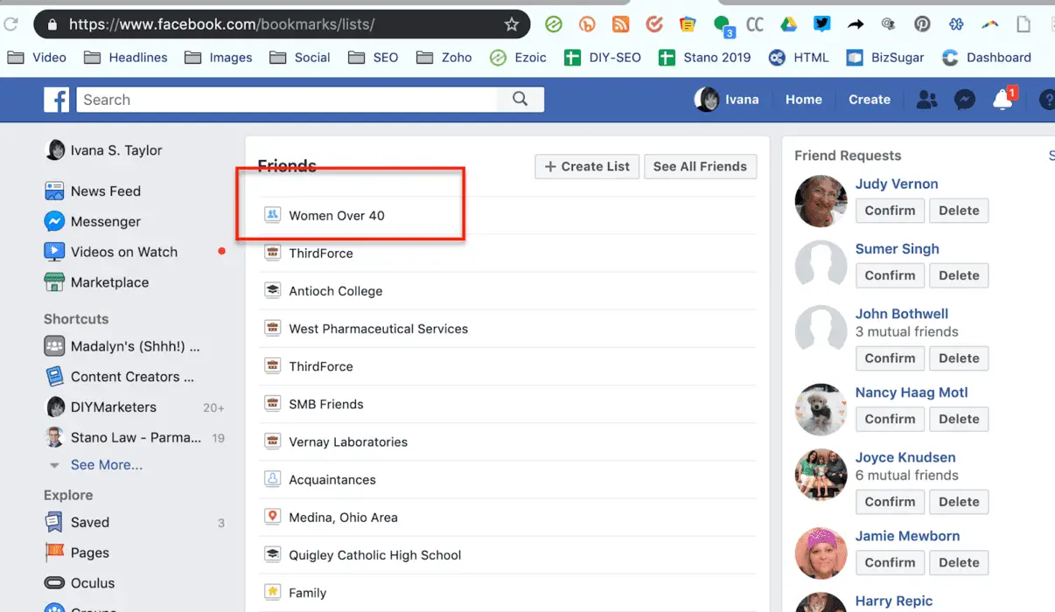Open DIYMarketers shortcut
This screenshot has width=1055, height=612.
coord(114,407)
